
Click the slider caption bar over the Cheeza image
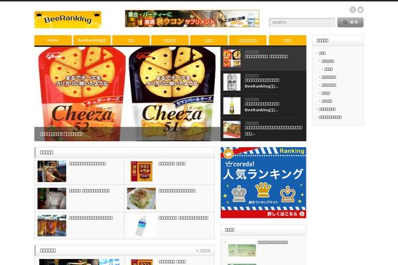[x=127, y=134]
